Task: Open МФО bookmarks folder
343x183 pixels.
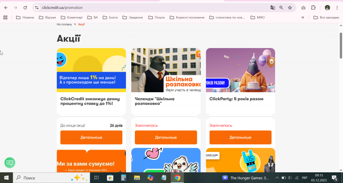Action: [x=258, y=17]
